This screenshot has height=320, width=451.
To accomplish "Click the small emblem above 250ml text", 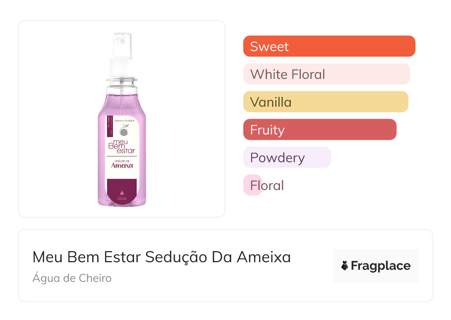I will 122,193.
